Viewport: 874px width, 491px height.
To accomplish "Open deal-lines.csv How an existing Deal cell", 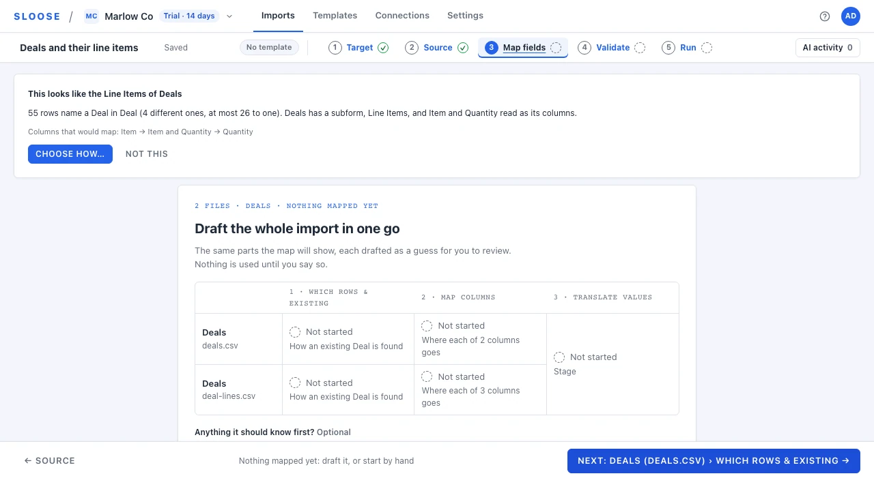I will click(x=348, y=389).
